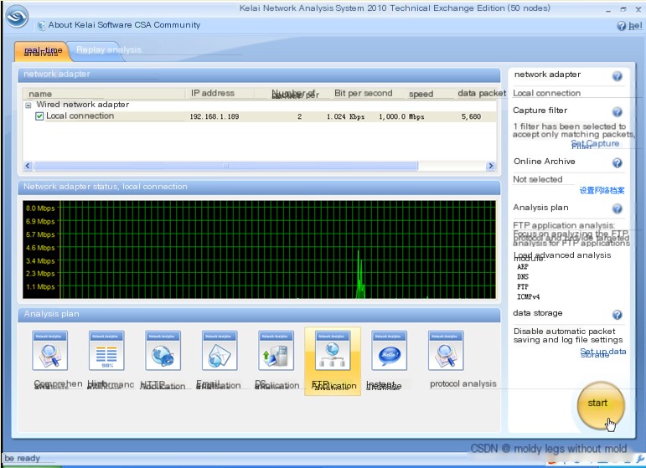Click the ARP module entry
Screen dimensions: 646x468
[x=522, y=267]
